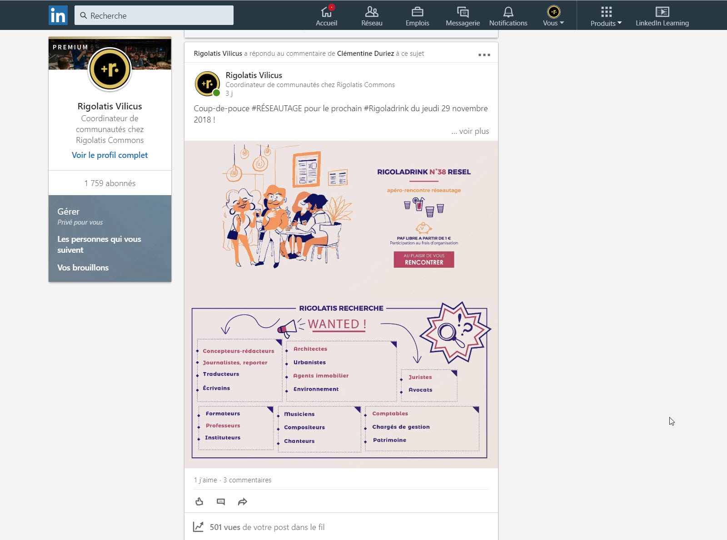This screenshot has height=540, width=727.
Task: Click the LinkedIn logo
Action: click(58, 15)
